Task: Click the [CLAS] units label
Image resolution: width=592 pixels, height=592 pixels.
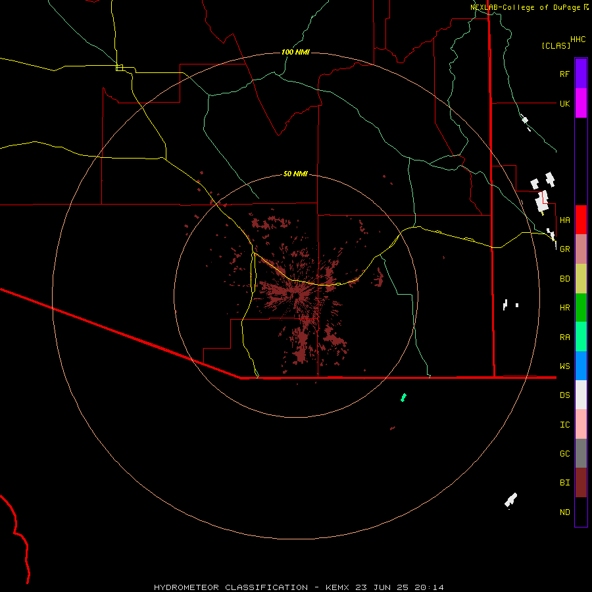Action: pos(556,45)
